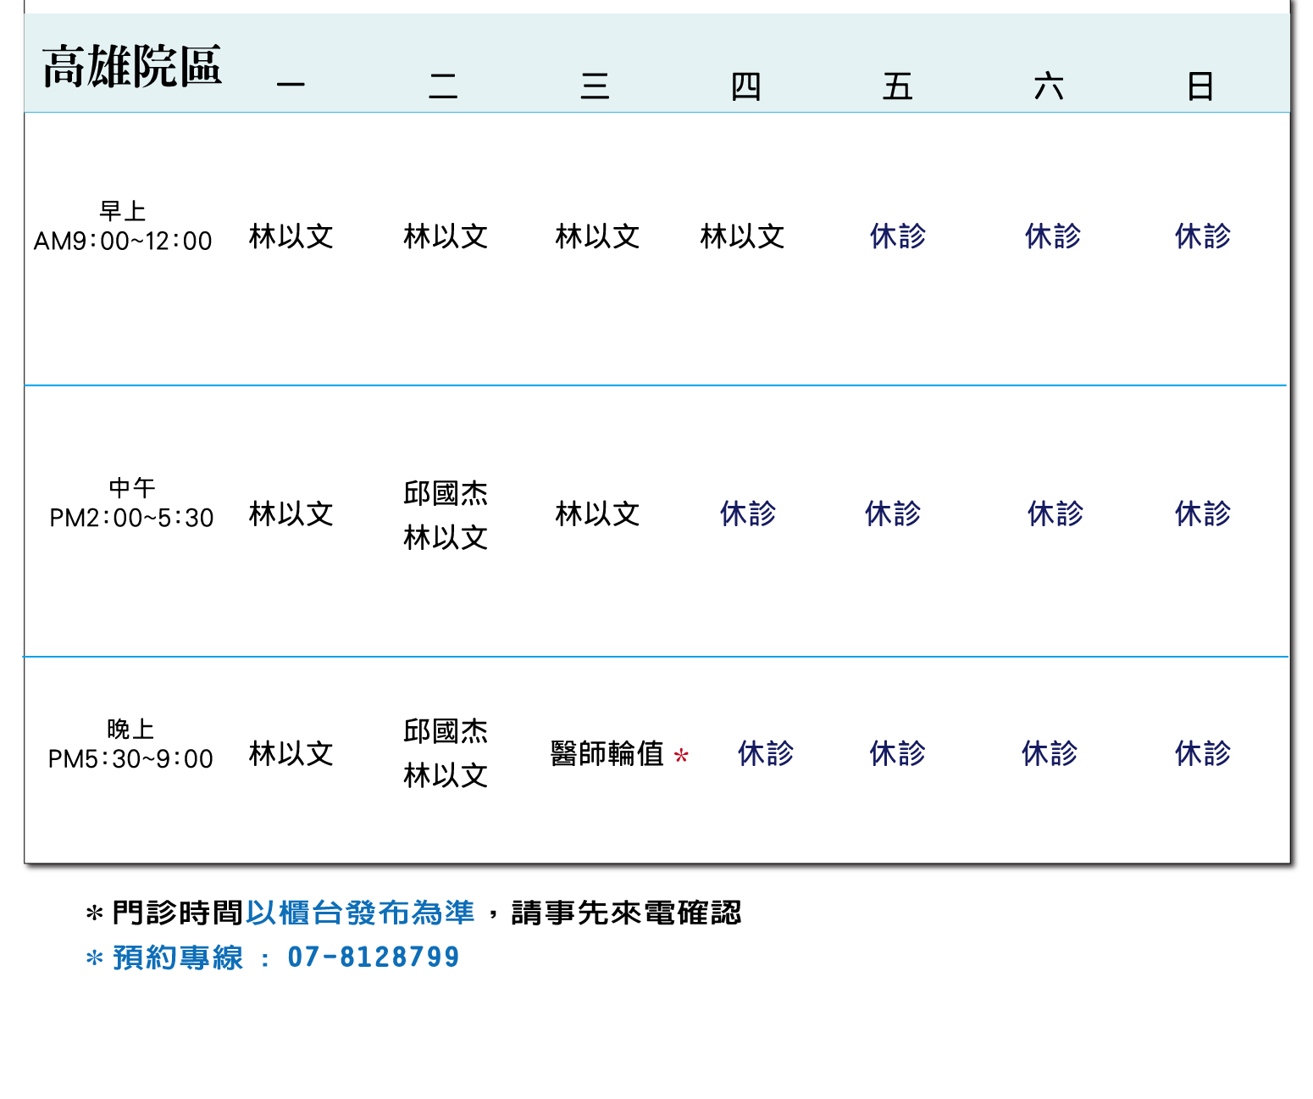Select the Monday (一) column header
This screenshot has width=1313, height=1099.
(x=291, y=85)
